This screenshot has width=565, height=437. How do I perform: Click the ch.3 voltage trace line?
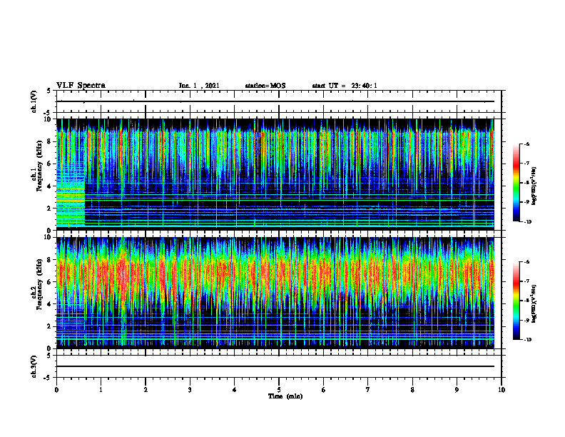coord(275,366)
